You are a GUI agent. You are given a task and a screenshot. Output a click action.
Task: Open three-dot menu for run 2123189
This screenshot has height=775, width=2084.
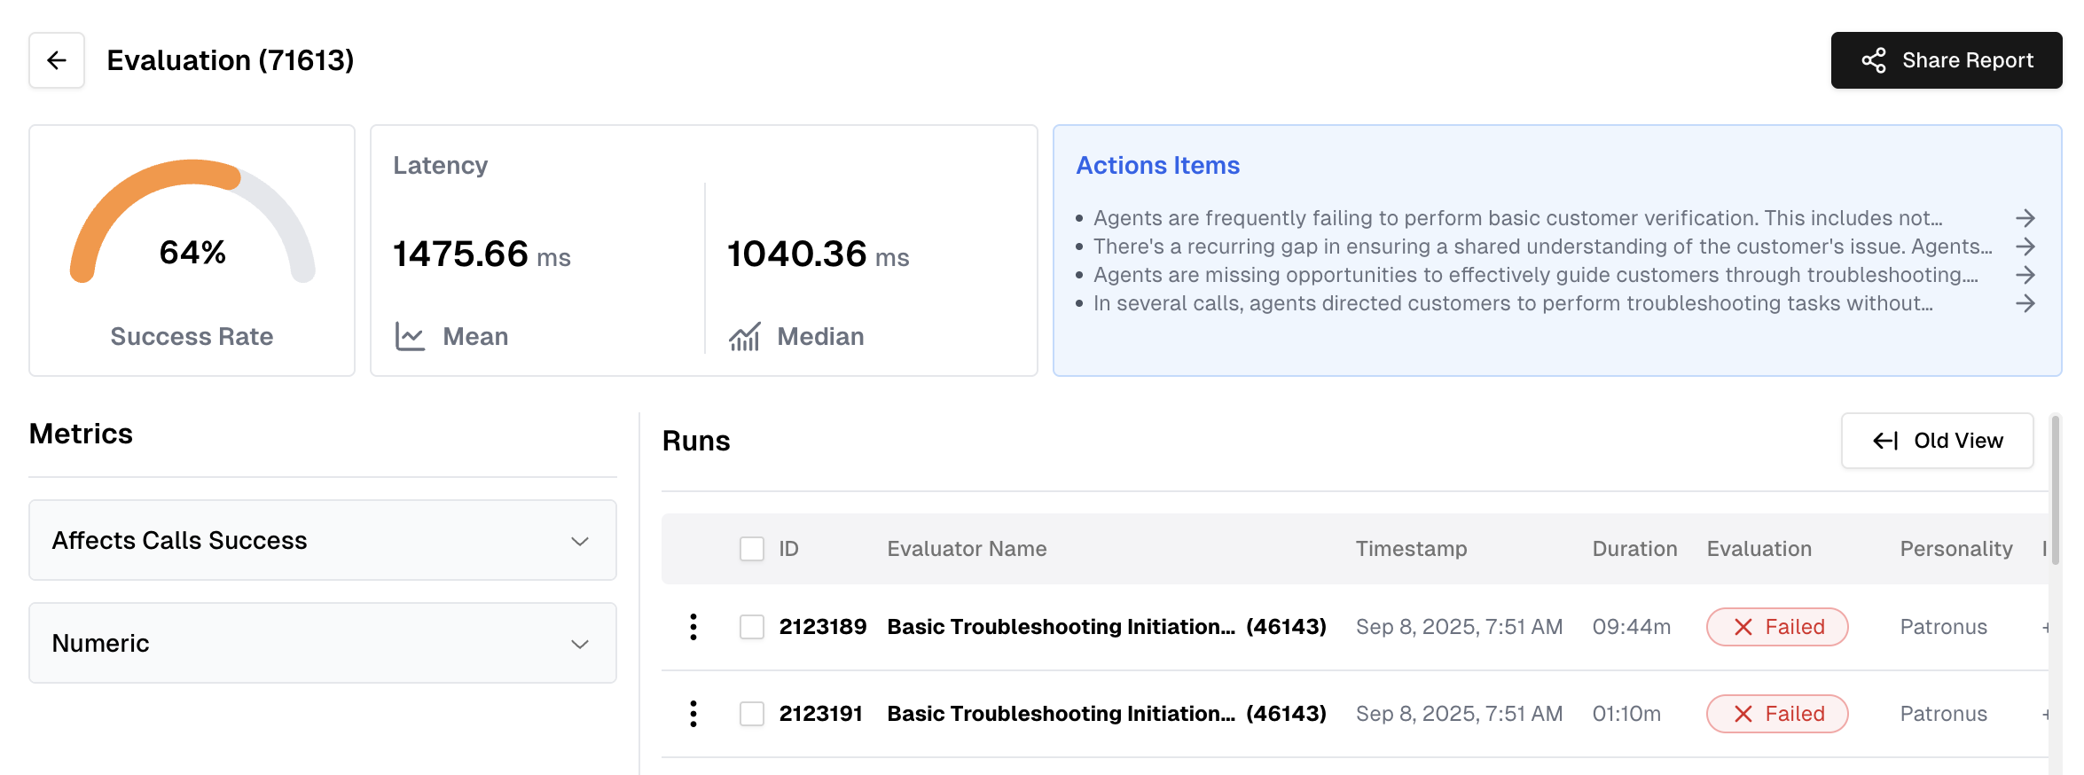(x=693, y=627)
